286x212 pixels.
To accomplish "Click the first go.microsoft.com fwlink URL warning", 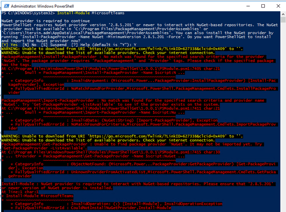I will tap(113, 48).
